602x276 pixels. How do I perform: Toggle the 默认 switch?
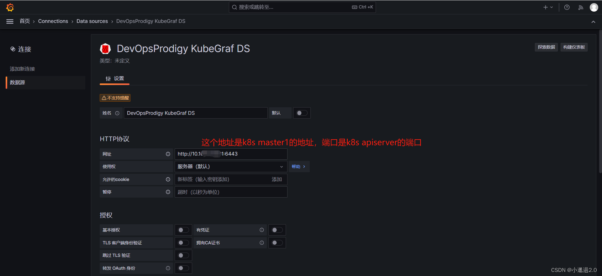[302, 113]
